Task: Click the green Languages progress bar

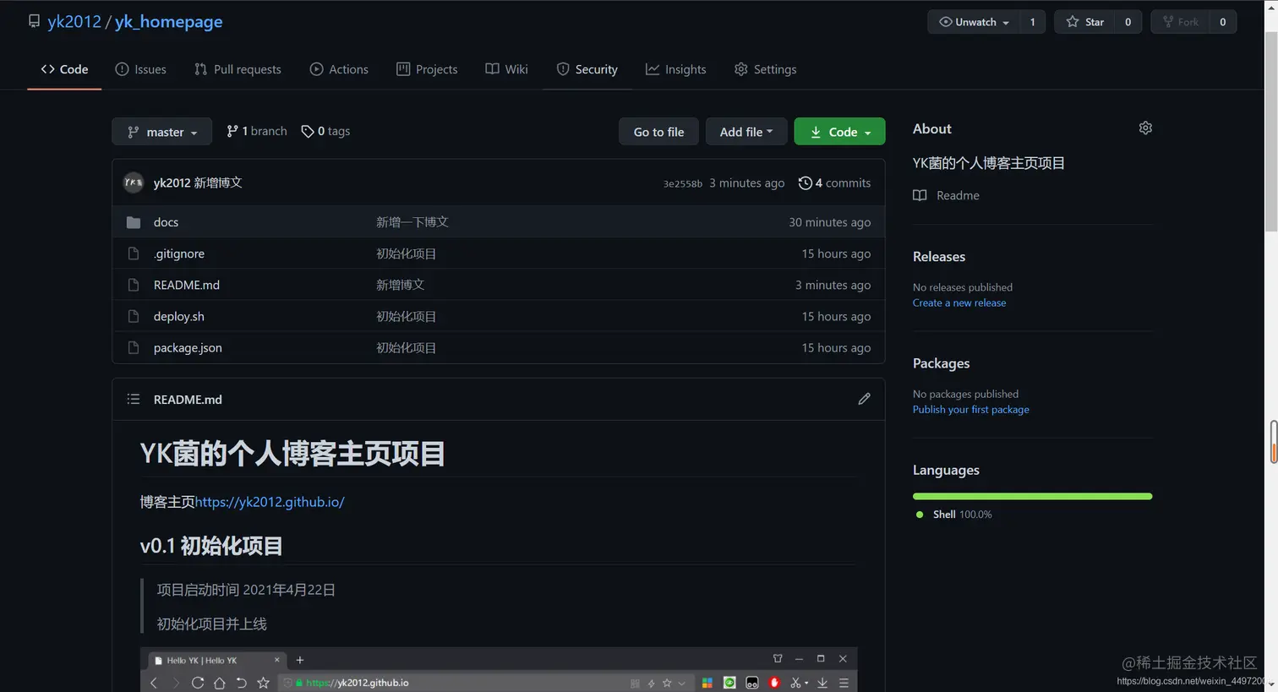Action: (1032, 496)
